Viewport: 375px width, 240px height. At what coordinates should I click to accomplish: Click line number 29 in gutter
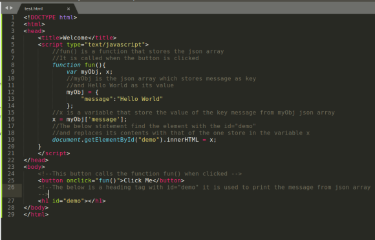[11, 214]
